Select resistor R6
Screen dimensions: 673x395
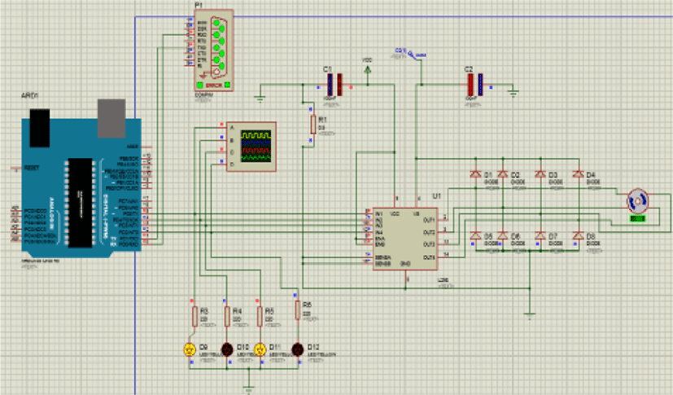pyautogui.click(x=298, y=310)
